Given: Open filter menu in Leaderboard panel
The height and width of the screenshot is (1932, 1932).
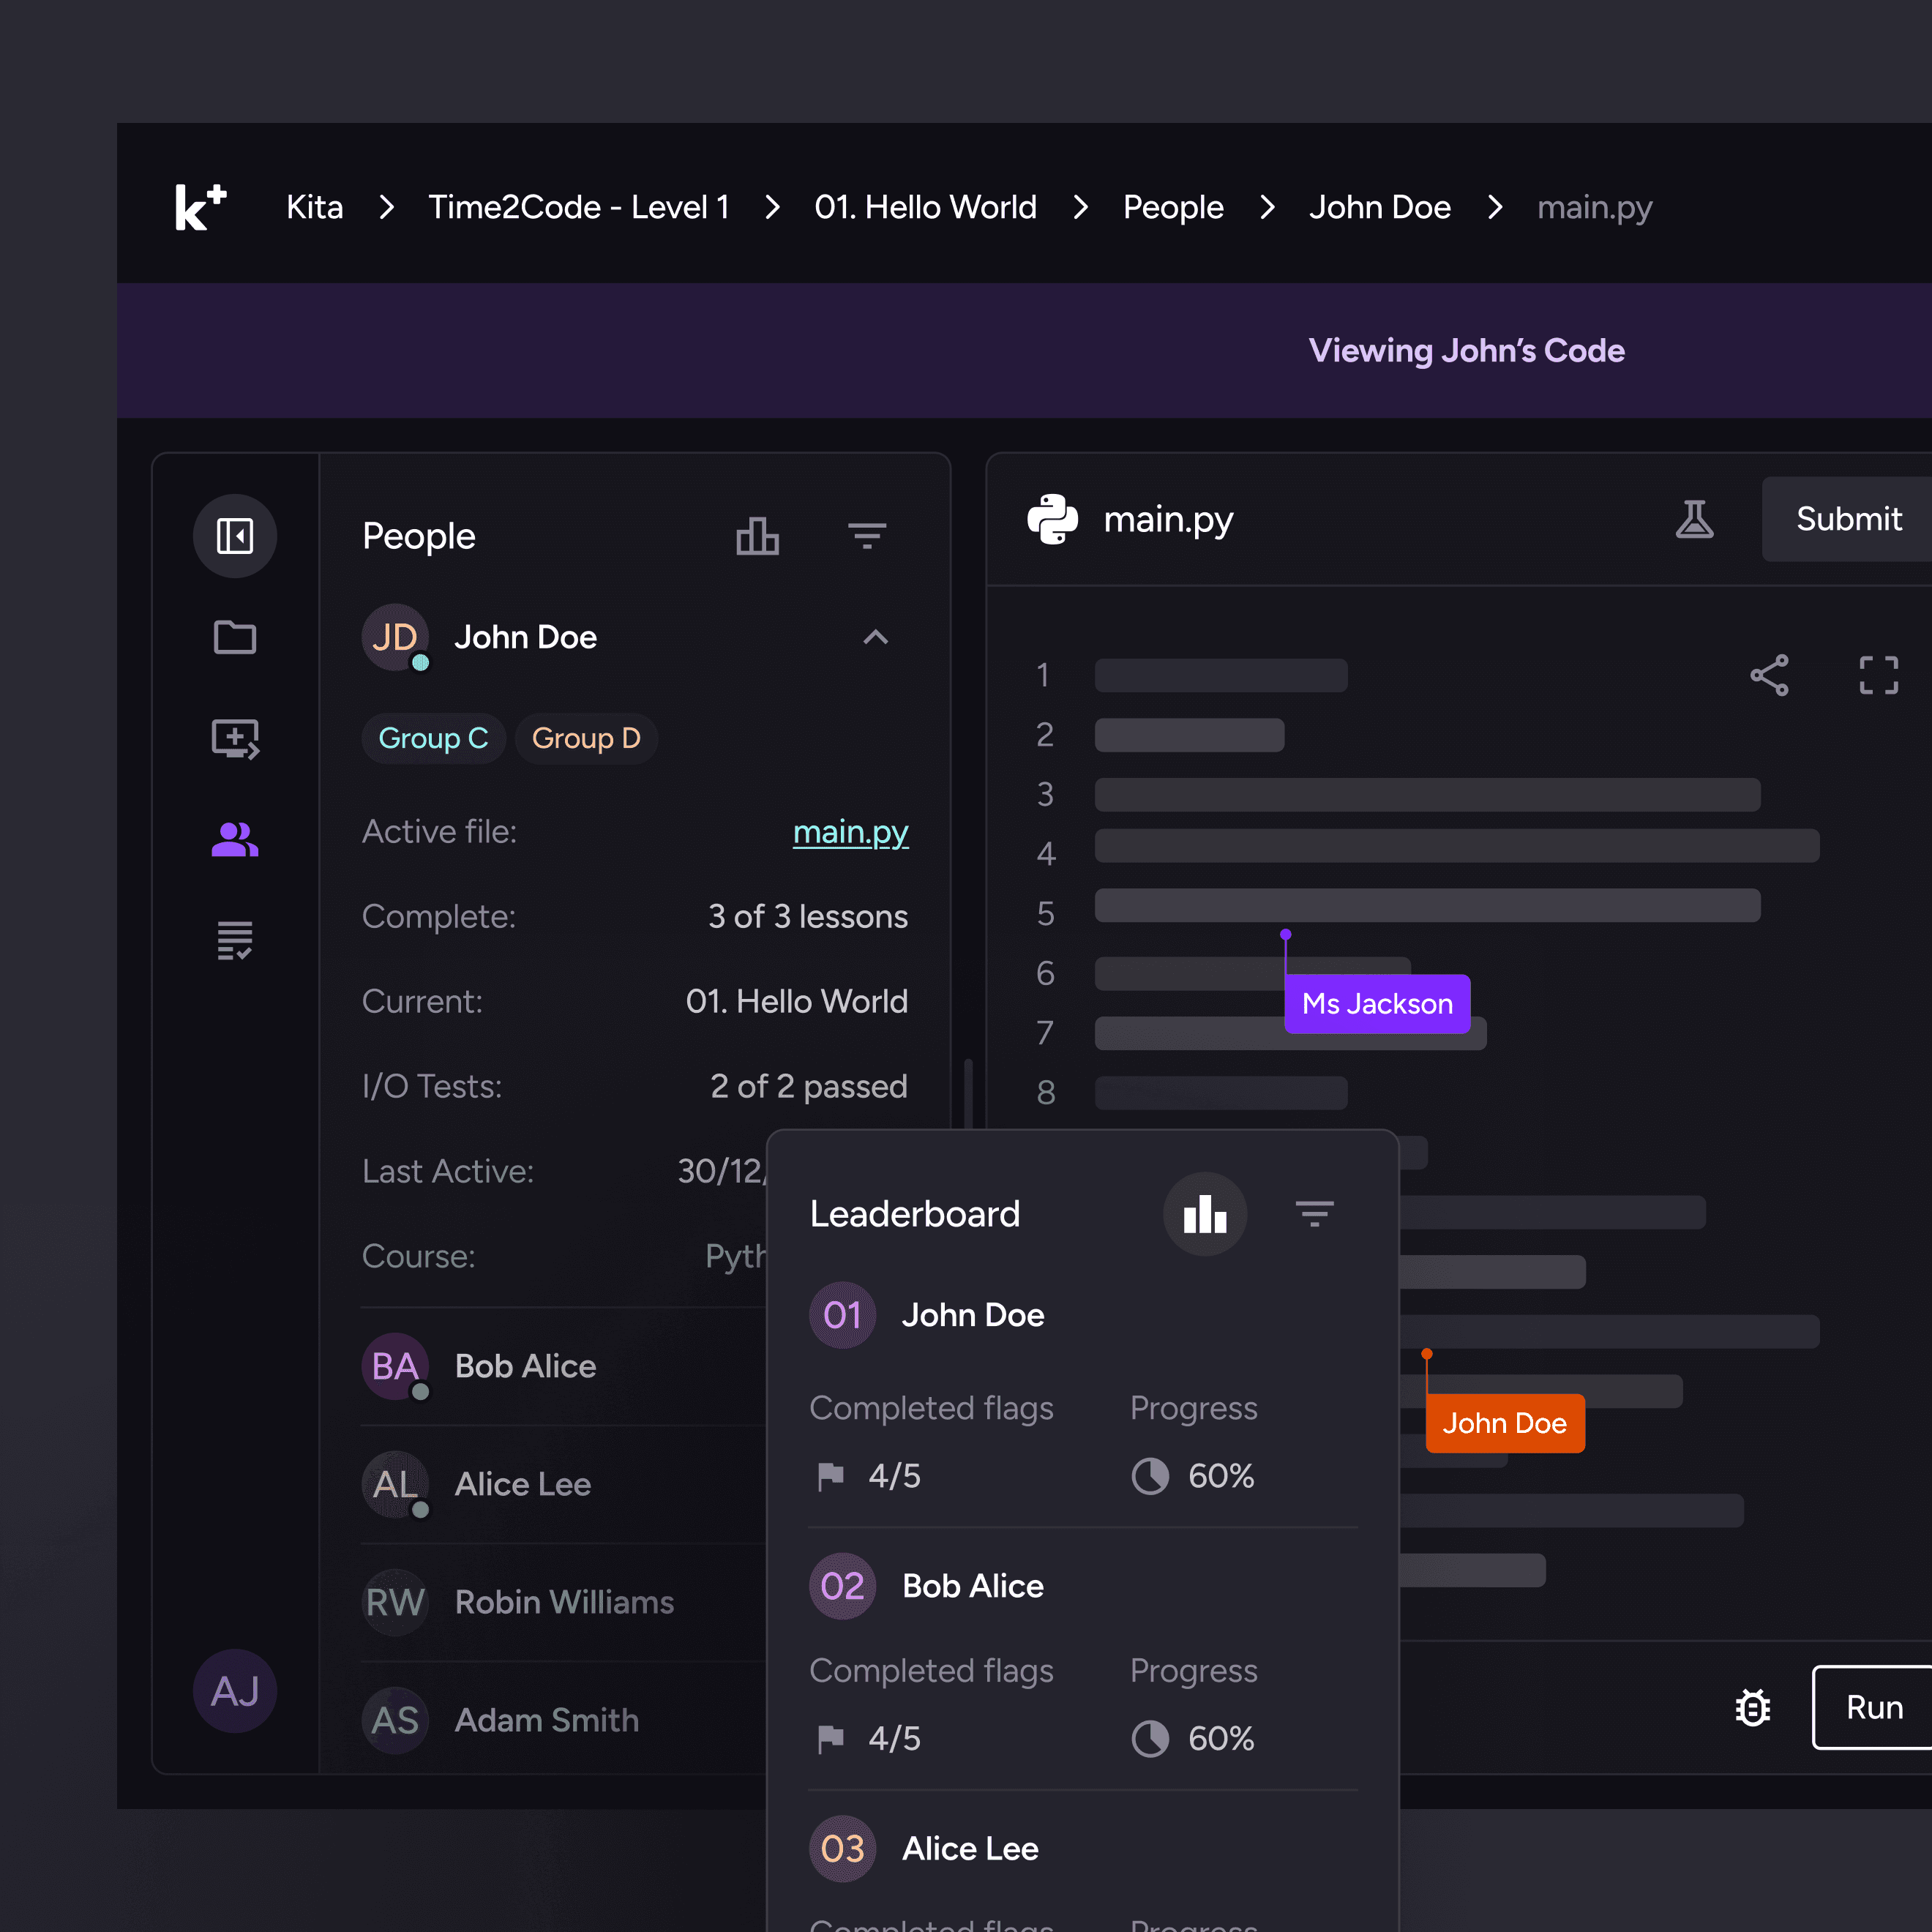Looking at the screenshot, I should pyautogui.click(x=1314, y=1214).
